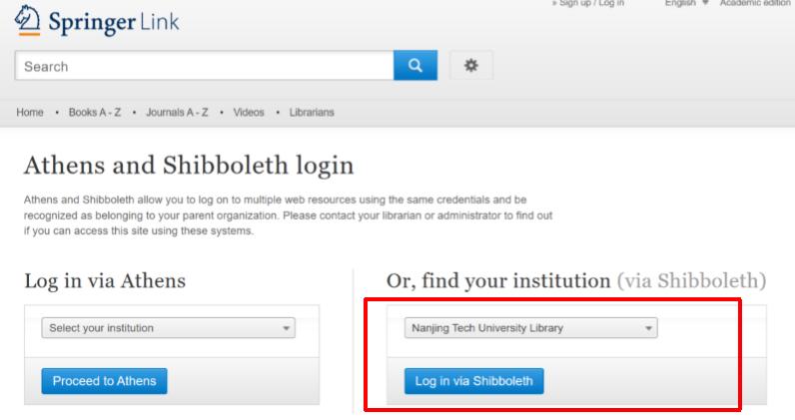Click the Proceed to Athens button
This screenshot has height=420, width=795.
point(104,381)
